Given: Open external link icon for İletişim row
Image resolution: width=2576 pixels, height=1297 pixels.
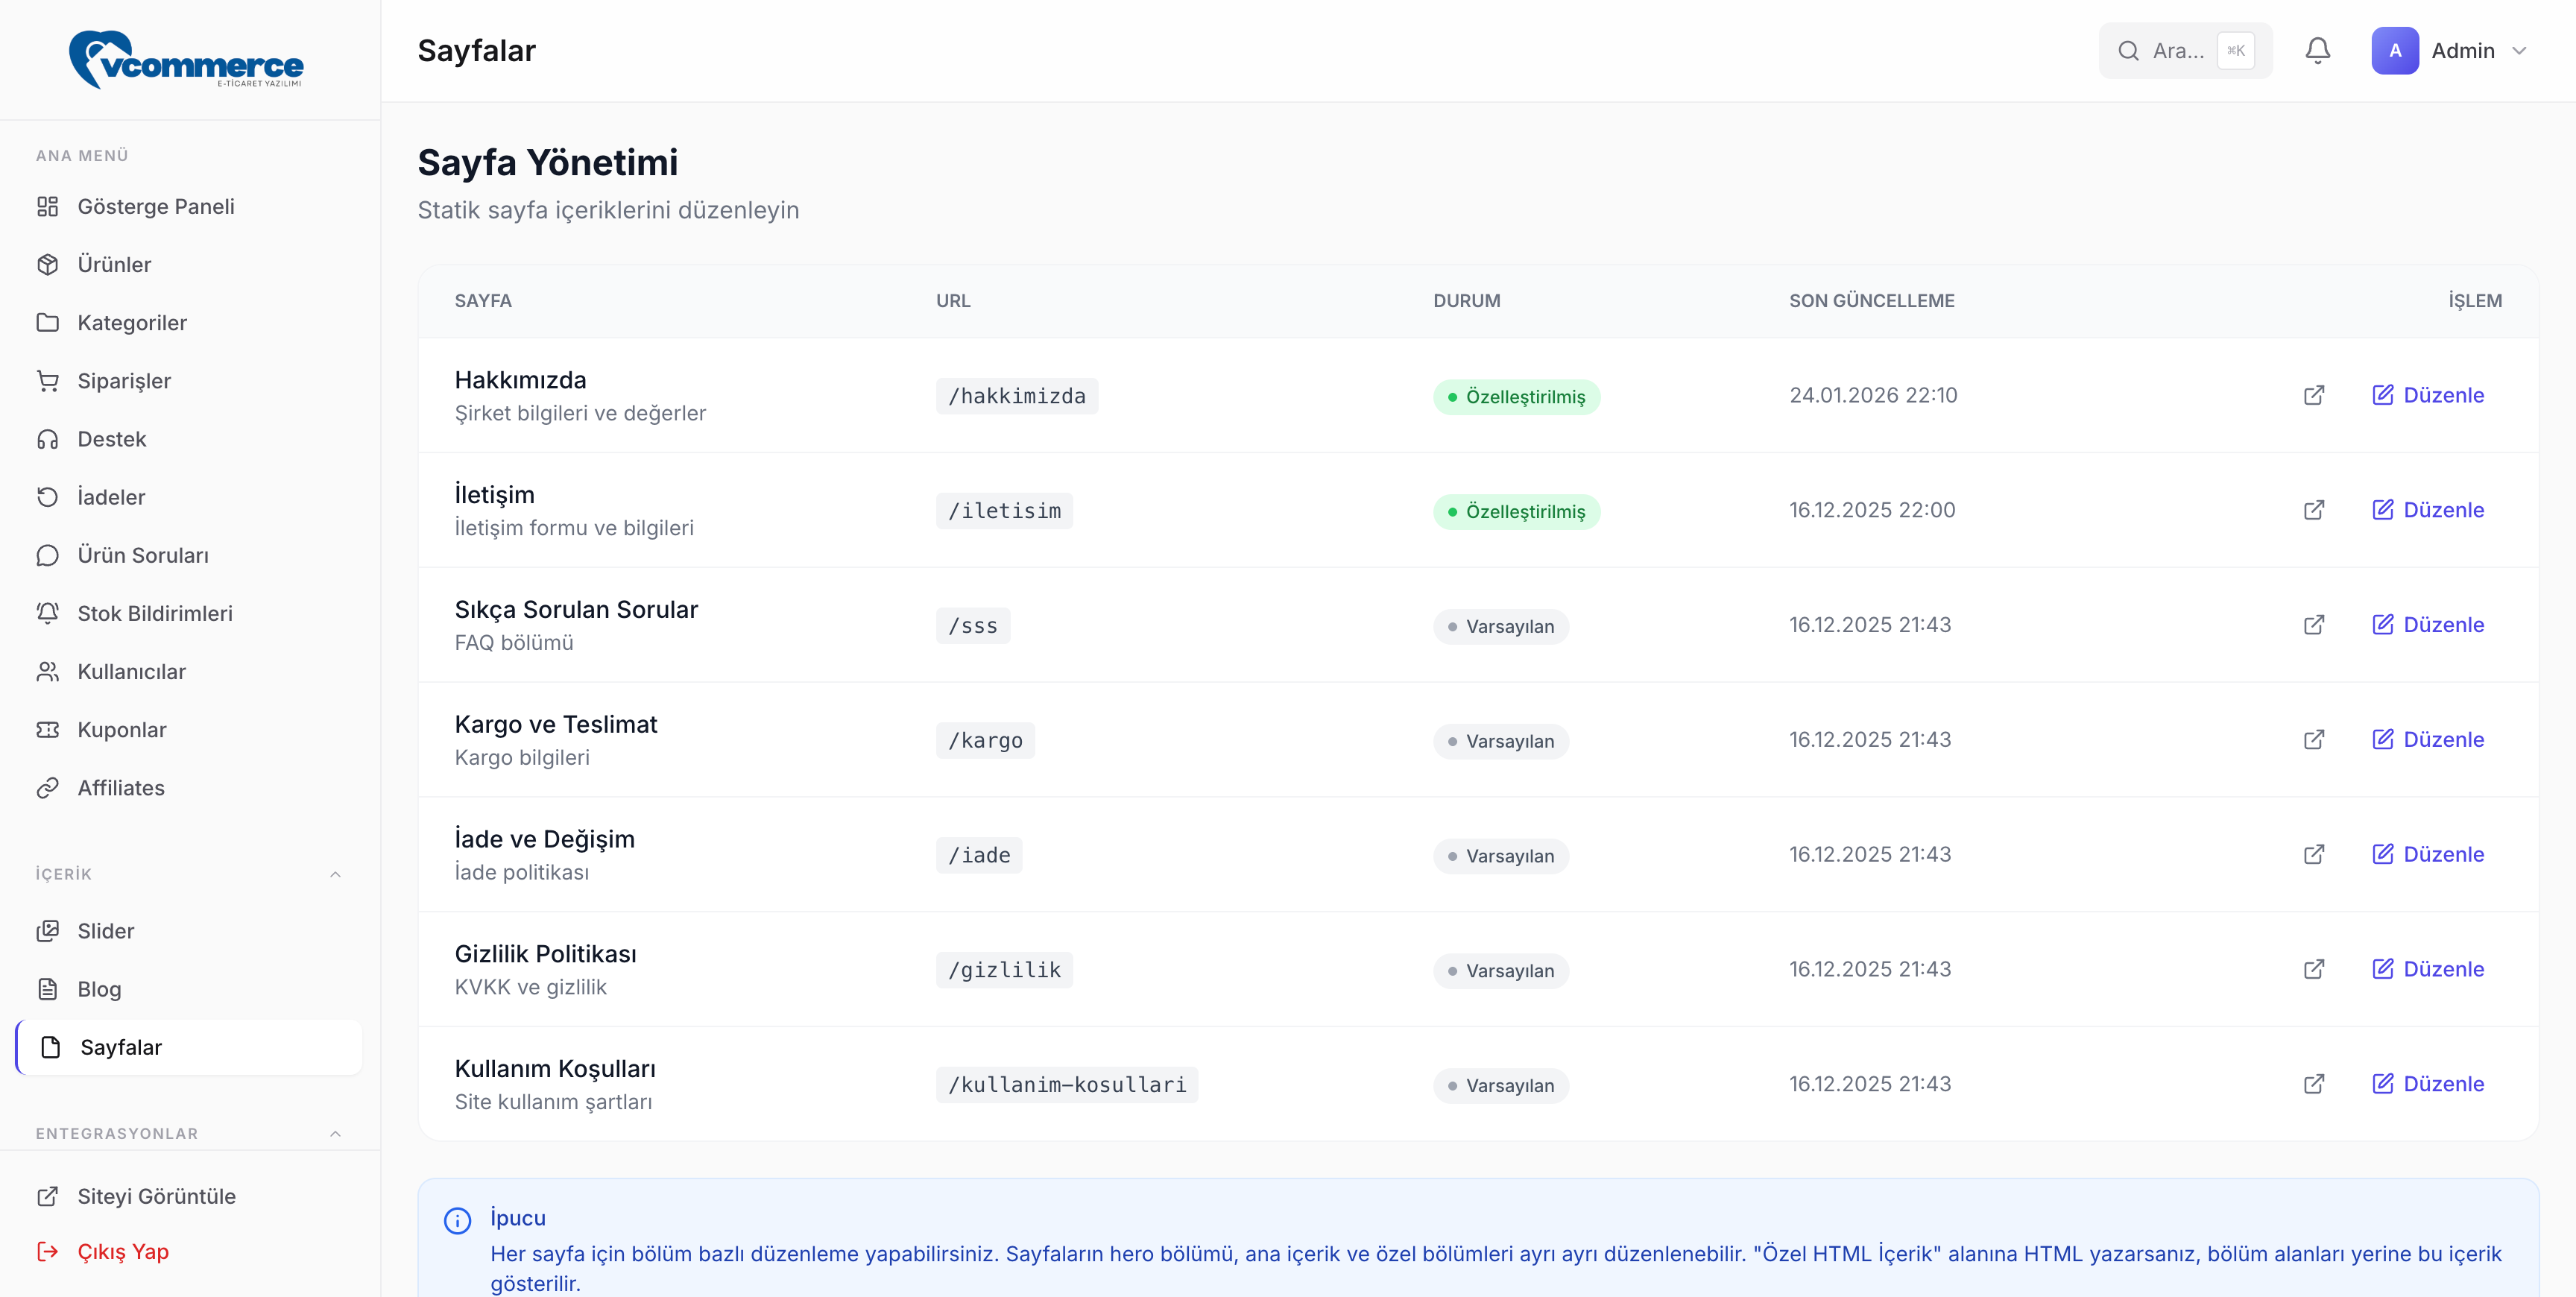Looking at the screenshot, I should pos(2313,510).
